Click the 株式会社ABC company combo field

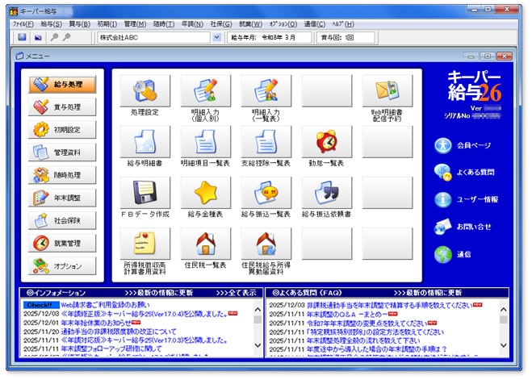[154, 37]
